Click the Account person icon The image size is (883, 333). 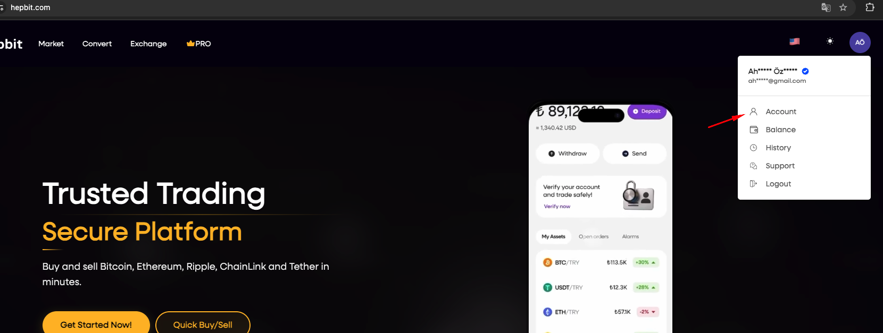pyautogui.click(x=753, y=112)
